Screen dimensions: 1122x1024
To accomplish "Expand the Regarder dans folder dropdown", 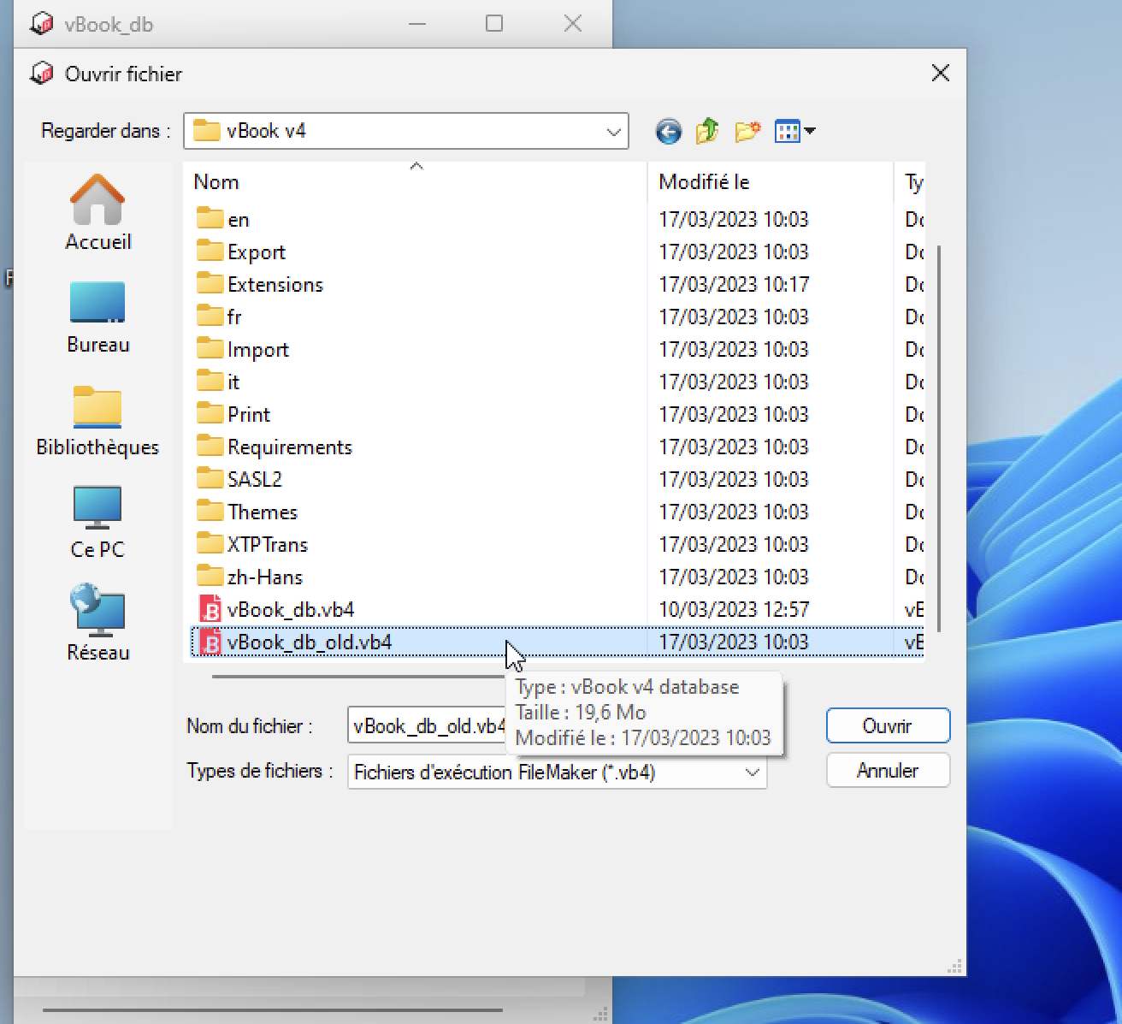I will pyautogui.click(x=613, y=132).
